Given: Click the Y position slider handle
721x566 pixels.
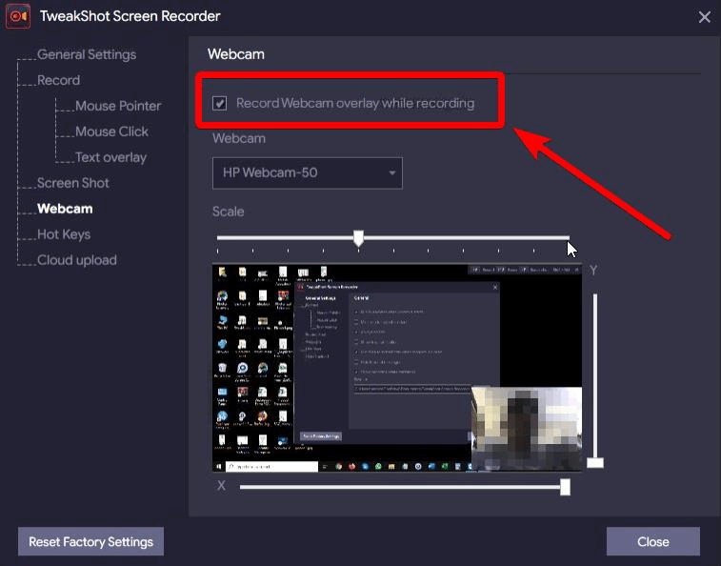Looking at the screenshot, I should 595,462.
